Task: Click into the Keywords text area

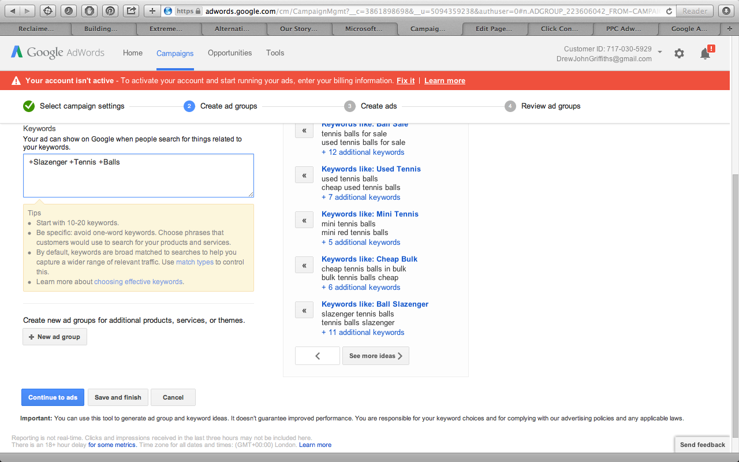Action: pyautogui.click(x=138, y=176)
